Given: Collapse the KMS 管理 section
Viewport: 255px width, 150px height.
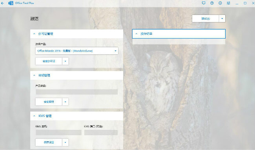Looking at the screenshot, I should 76,116.
